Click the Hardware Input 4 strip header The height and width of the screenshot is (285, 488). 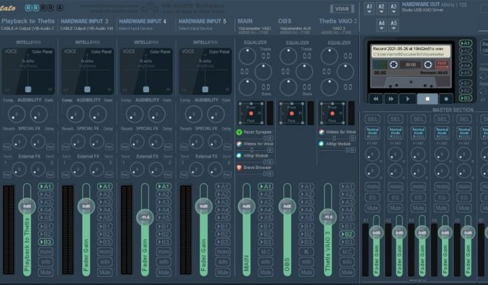[x=143, y=21]
